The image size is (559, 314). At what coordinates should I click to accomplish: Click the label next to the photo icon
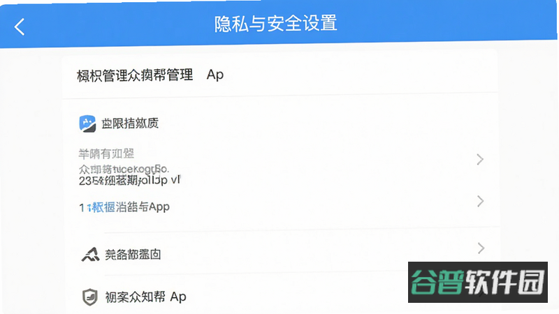click(130, 124)
